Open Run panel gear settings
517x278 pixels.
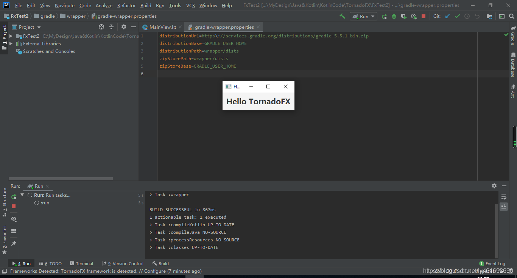point(494,186)
